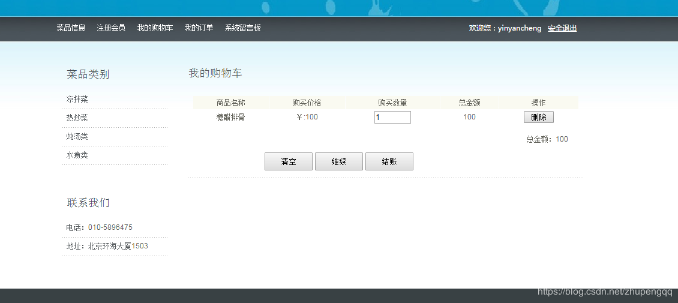Open the 菜品信息 menu item
678x303 pixels.
pos(71,28)
